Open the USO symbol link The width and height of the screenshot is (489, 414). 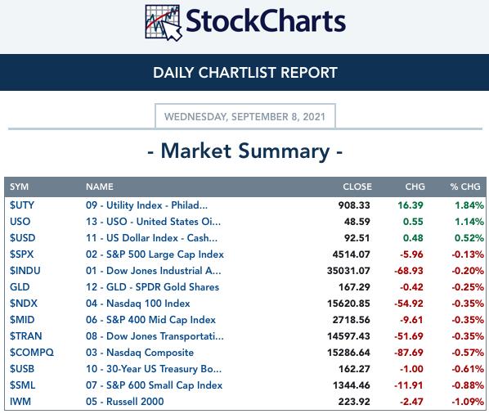[20, 222]
